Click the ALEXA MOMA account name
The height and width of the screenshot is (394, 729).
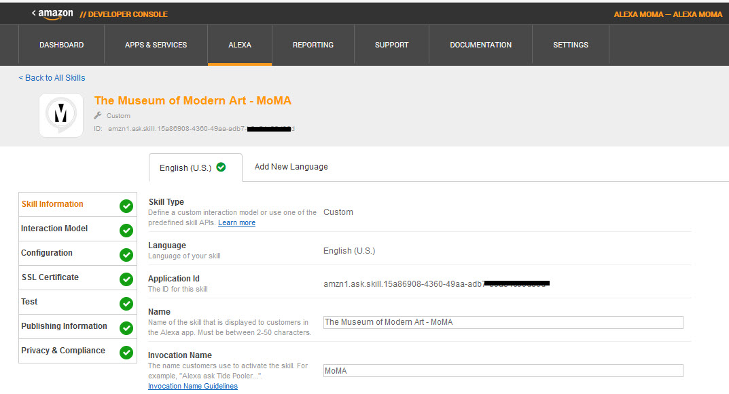(668, 14)
